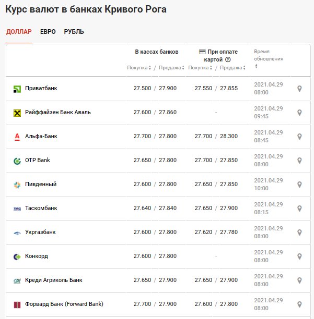The width and height of the screenshot is (314, 319).
Task: Sort by cash desk Покупка column
Action: coord(139,68)
